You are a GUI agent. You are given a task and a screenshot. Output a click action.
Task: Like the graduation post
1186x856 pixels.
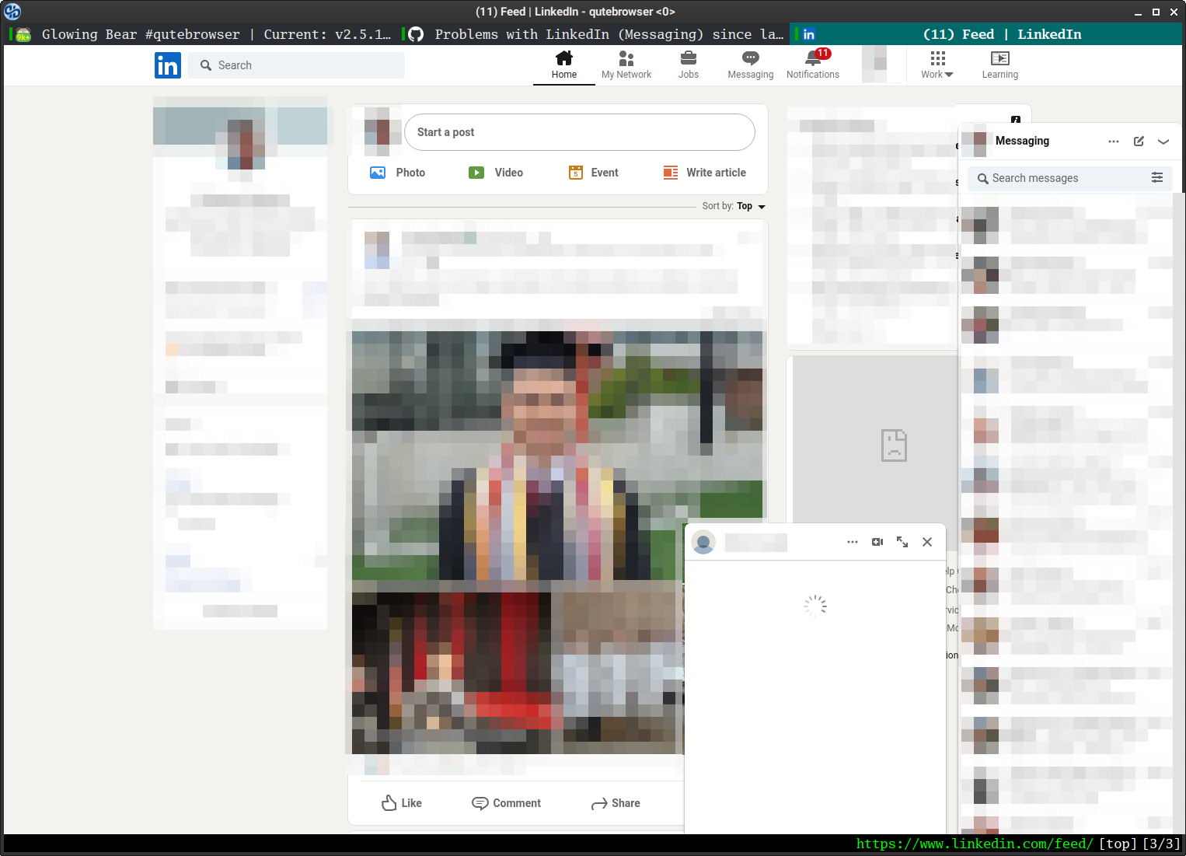[401, 802]
